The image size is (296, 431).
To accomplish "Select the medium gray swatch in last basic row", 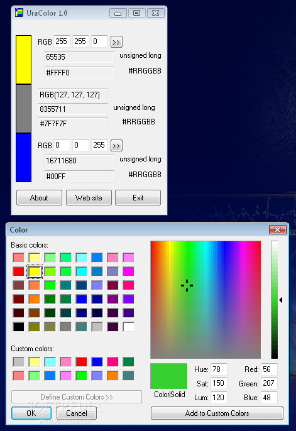I will 66,327.
